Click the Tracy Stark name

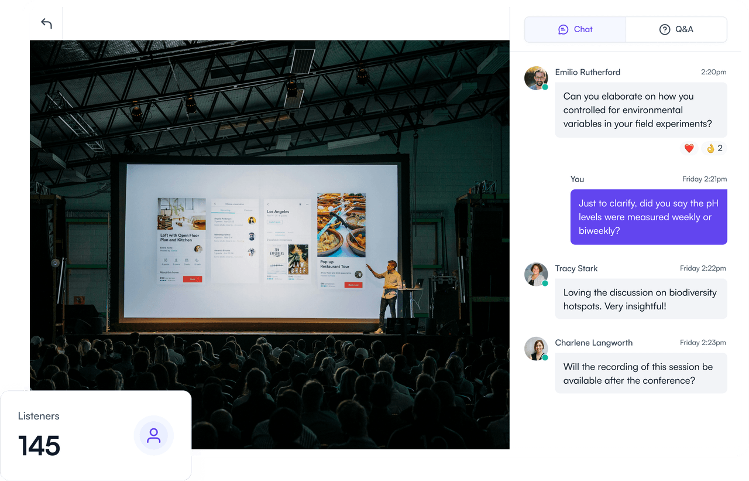tap(576, 268)
